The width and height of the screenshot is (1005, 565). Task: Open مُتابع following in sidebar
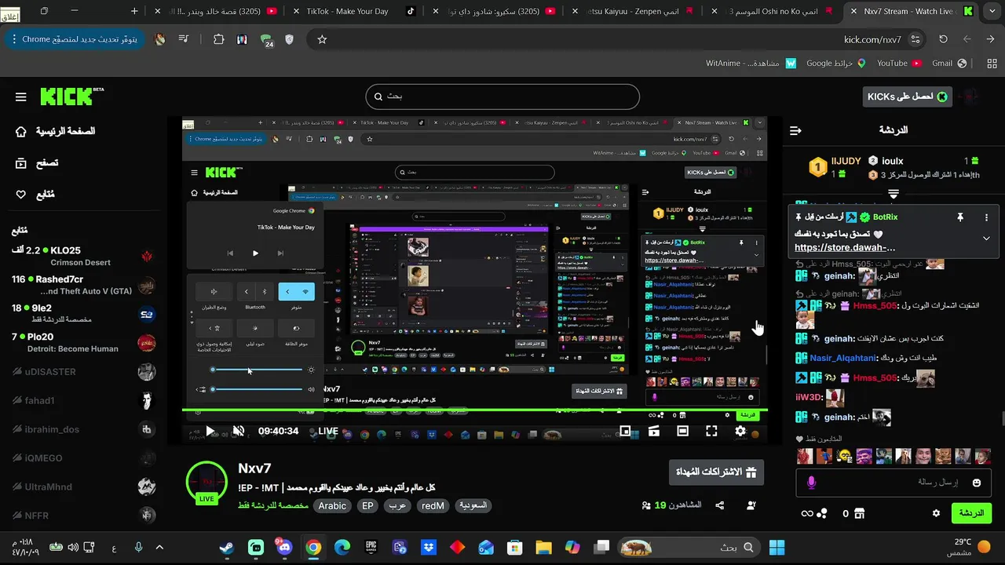click(35, 195)
